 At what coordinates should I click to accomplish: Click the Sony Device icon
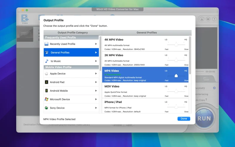(46, 108)
